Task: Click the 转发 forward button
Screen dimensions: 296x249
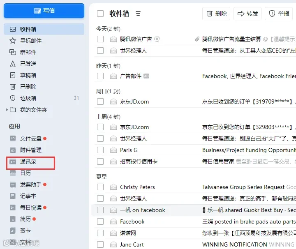Action: coord(247,14)
